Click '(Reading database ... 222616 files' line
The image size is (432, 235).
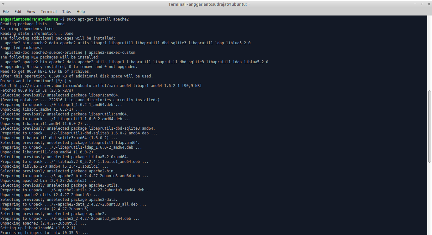pos(80,100)
